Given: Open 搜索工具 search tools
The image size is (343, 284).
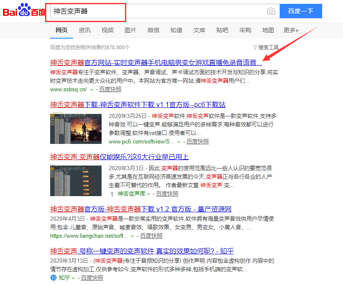Looking at the screenshot, I should pos(268,48).
